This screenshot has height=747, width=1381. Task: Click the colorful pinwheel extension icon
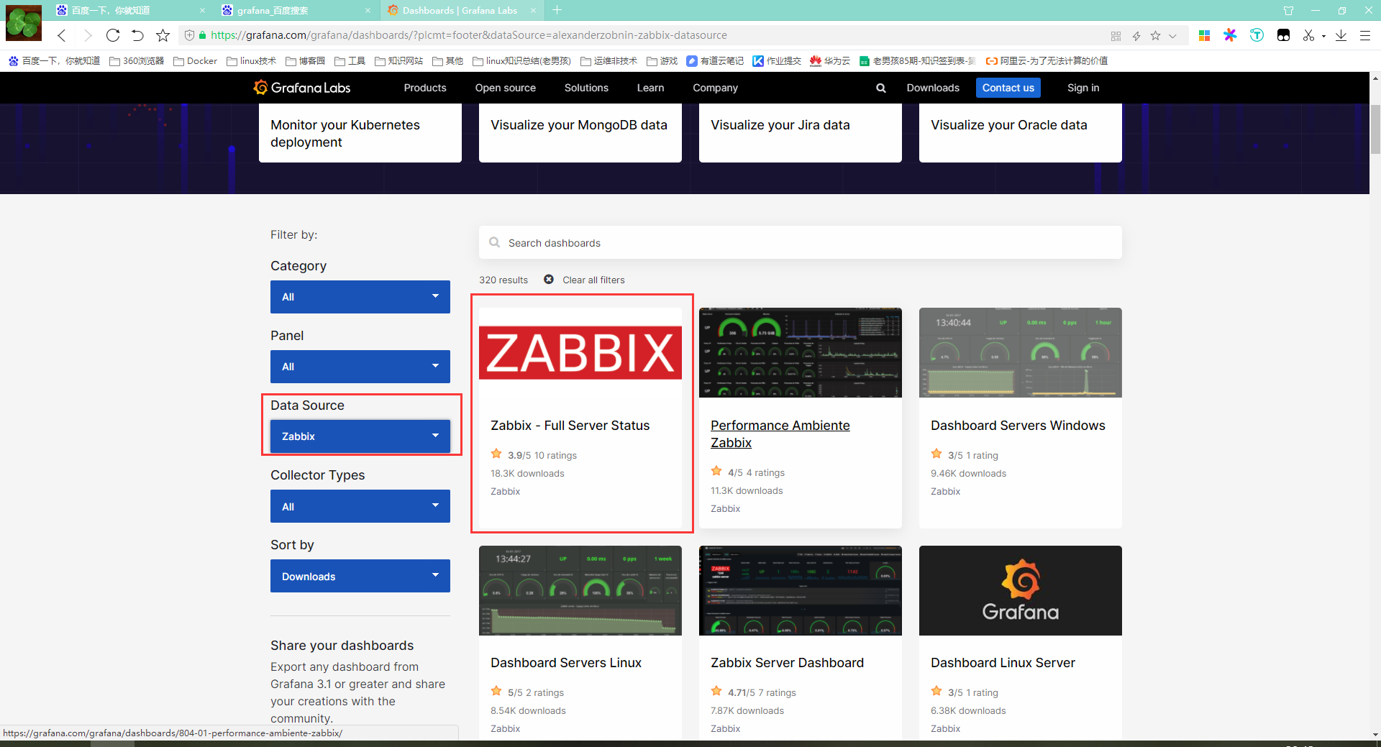[1231, 35]
